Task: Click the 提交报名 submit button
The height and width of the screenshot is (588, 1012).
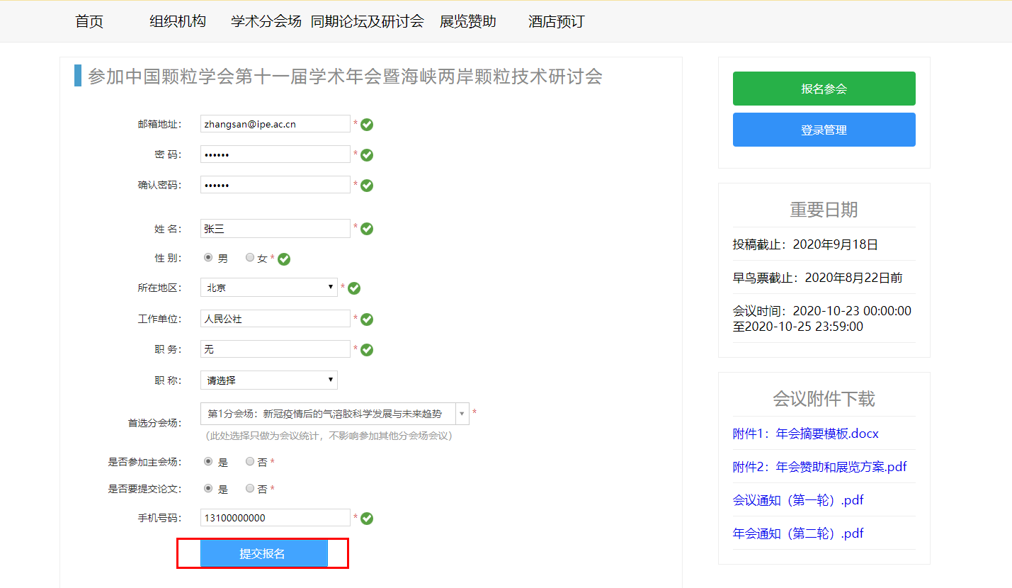Action: pyautogui.click(x=263, y=553)
